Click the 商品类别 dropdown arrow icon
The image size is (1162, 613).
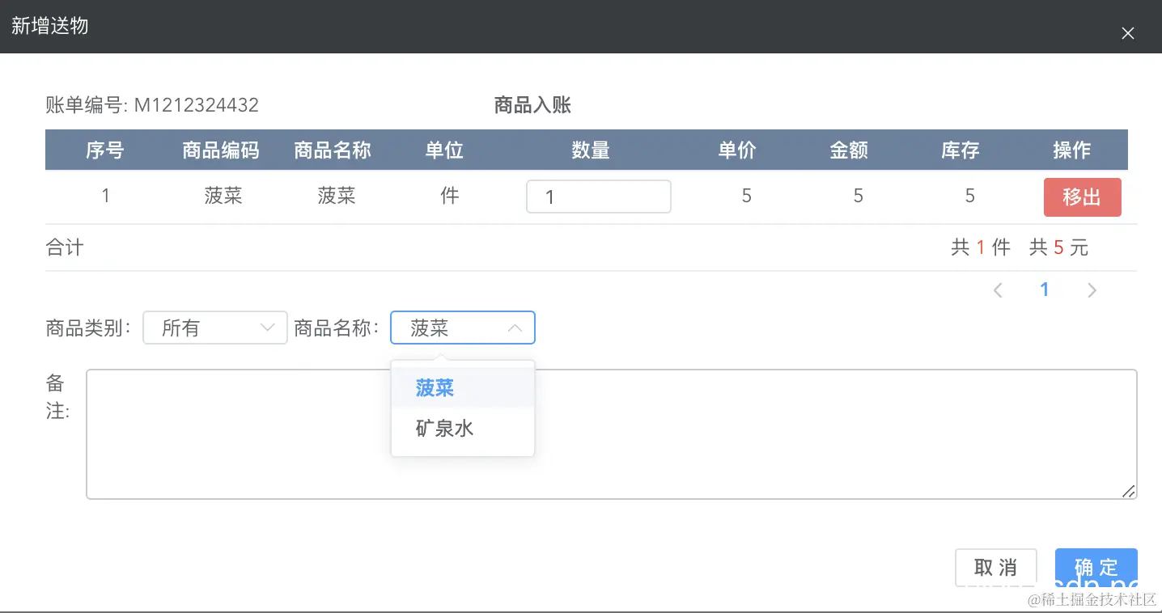267,328
